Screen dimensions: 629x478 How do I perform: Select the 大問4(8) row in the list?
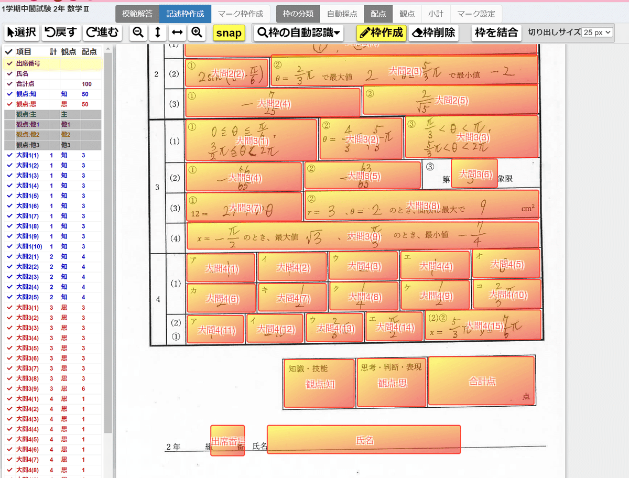tap(52, 470)
